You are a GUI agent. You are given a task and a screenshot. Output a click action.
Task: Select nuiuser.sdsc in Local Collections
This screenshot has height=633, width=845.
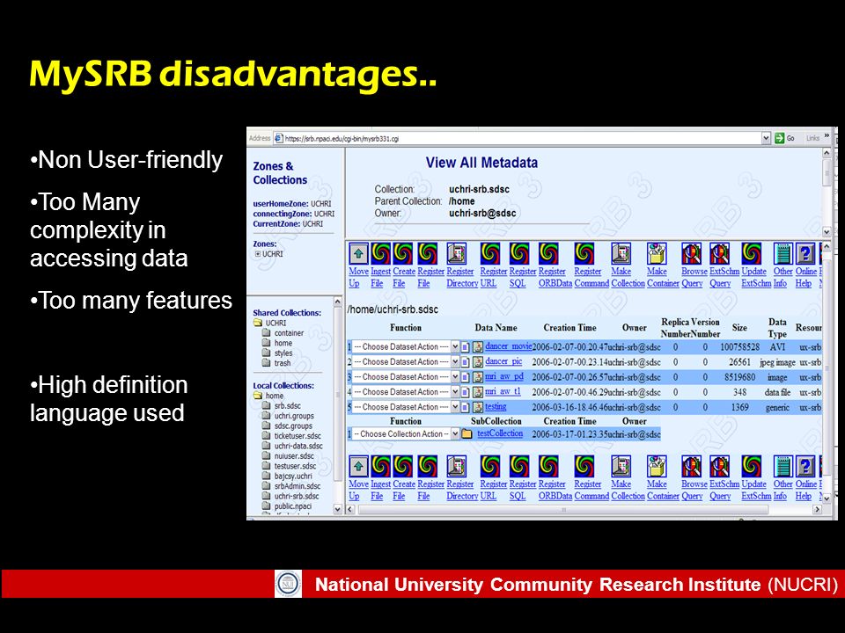[294, 456]
